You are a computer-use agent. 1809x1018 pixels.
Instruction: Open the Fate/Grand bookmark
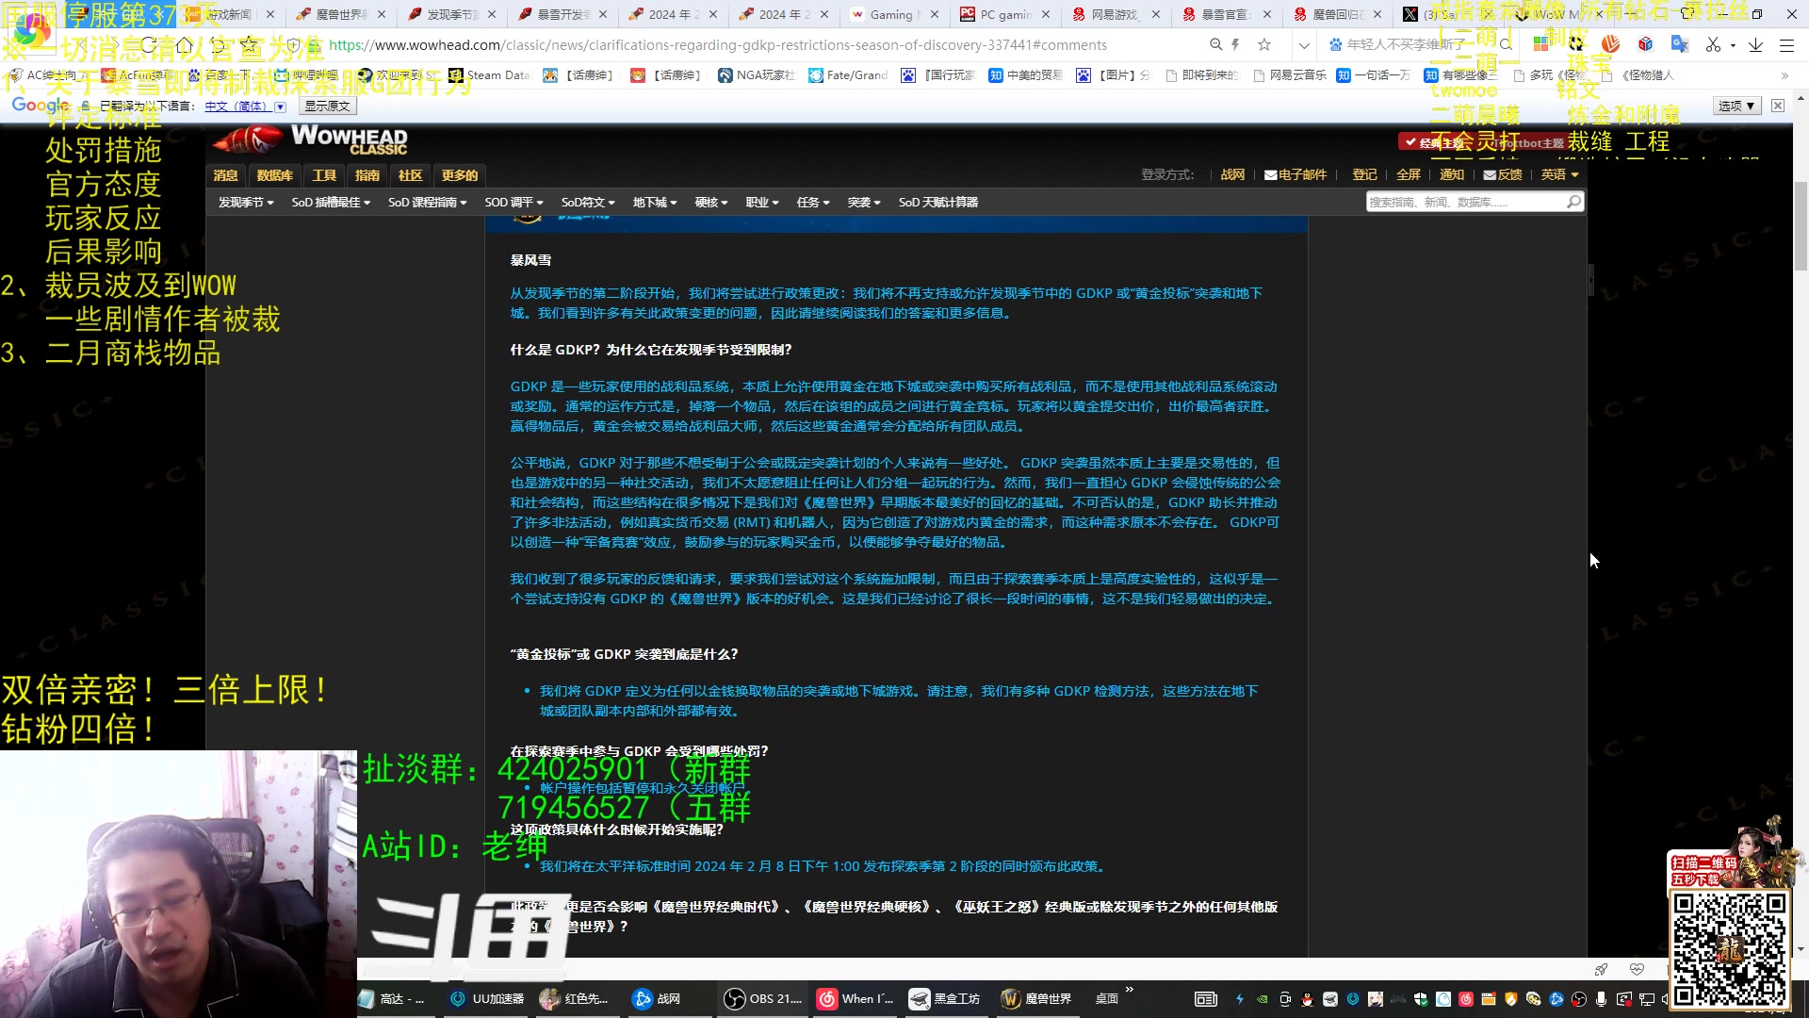pos(848,75)
